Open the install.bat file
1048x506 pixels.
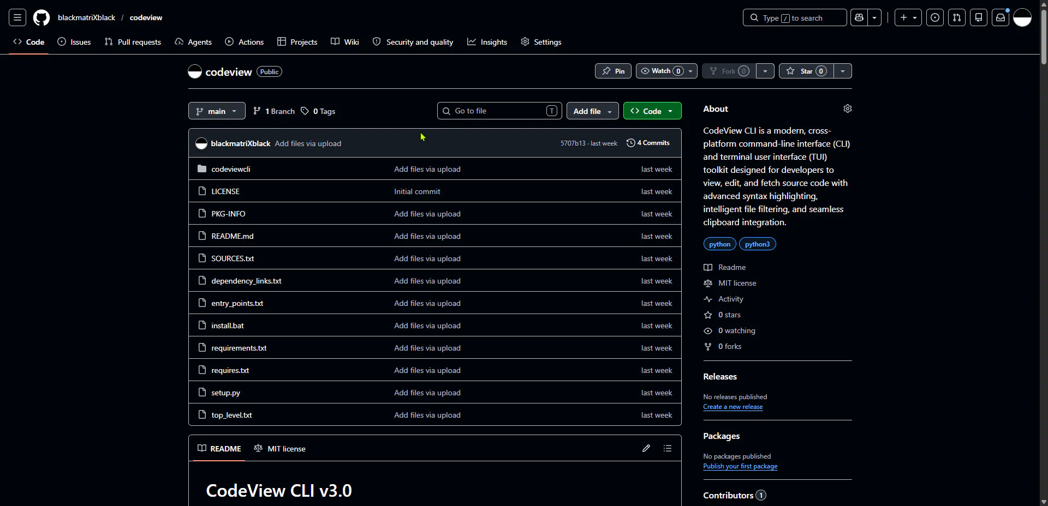click(x=228, y=326)
